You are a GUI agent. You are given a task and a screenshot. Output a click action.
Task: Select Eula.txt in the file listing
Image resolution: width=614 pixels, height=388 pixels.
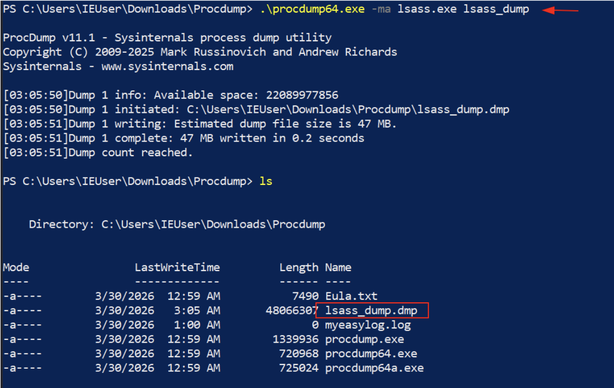[x=351, y=296]
